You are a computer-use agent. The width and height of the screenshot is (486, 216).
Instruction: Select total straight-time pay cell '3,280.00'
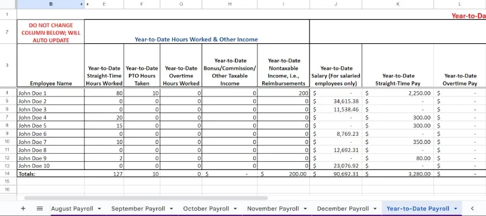[x=398, y=174]
